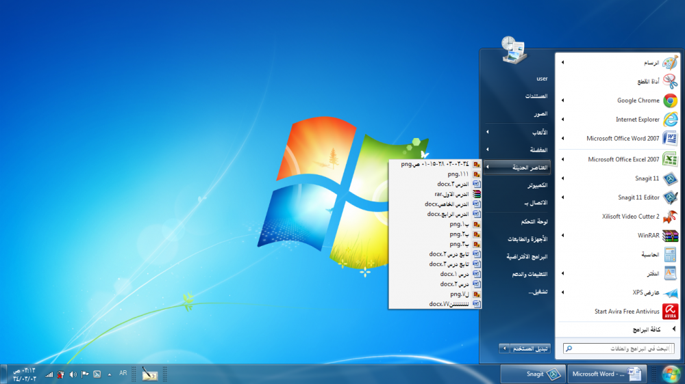The width and height of the screenshot is (685, 384).
Task: Show hidden tray icons with the small arrow
Action: (110, 374)
